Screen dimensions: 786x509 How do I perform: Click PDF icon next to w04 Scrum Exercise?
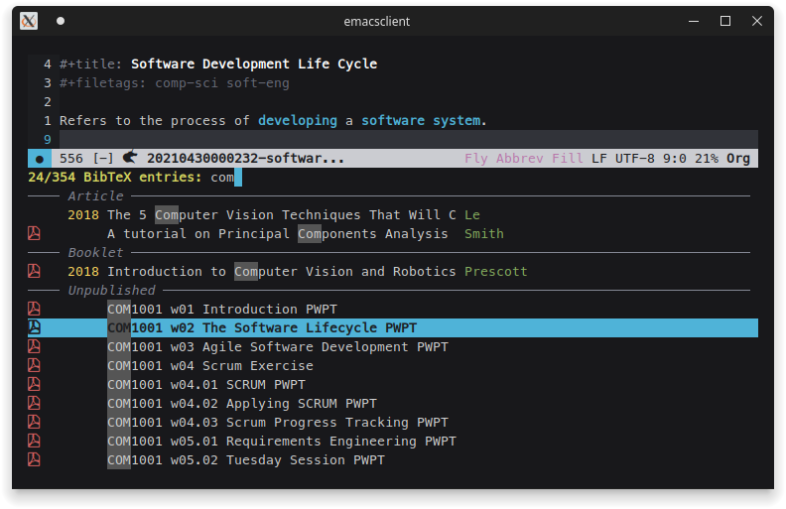tap(34, 365)
